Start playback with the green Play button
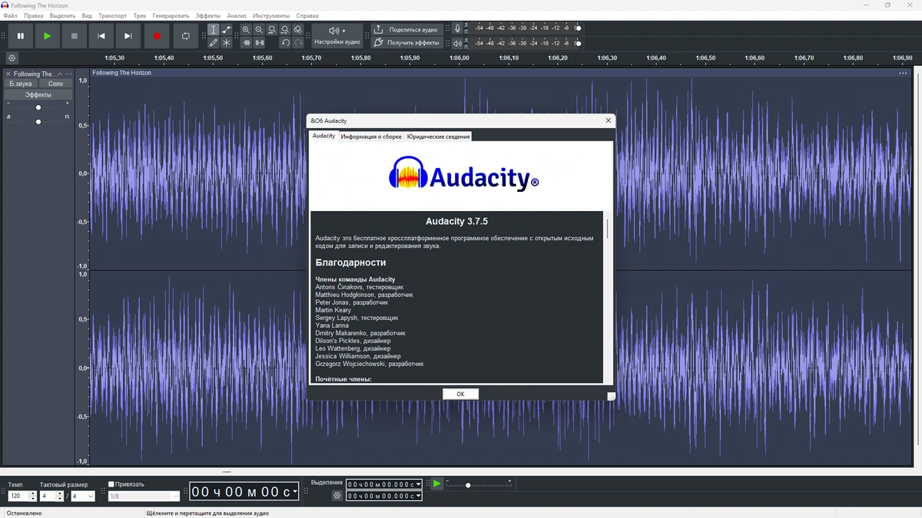 [48, 36]
